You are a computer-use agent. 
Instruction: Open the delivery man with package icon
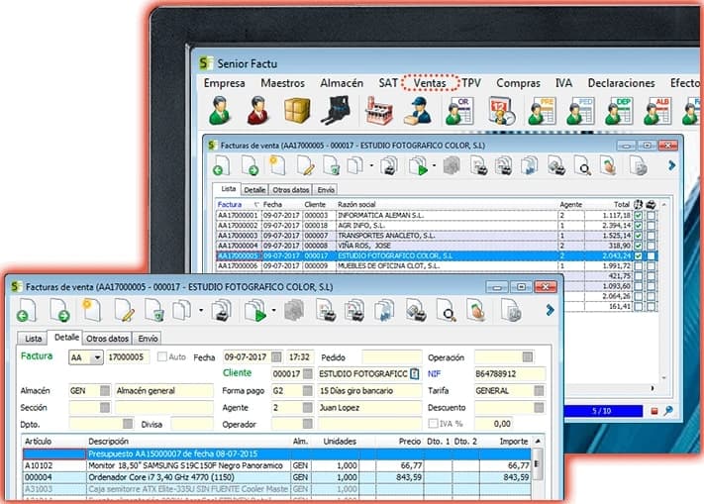pyautogui.click(x=418, y=110)
